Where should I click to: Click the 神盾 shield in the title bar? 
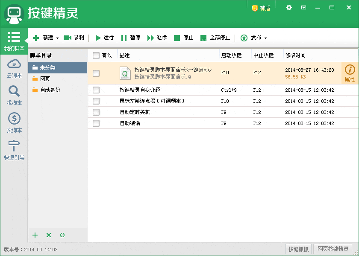click(x=260, y=7)
